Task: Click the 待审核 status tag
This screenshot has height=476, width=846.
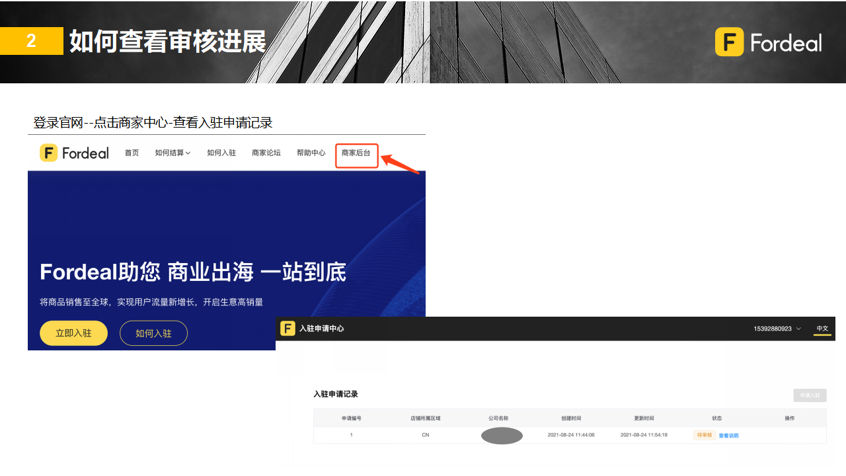Action: (x=705, y=435)
